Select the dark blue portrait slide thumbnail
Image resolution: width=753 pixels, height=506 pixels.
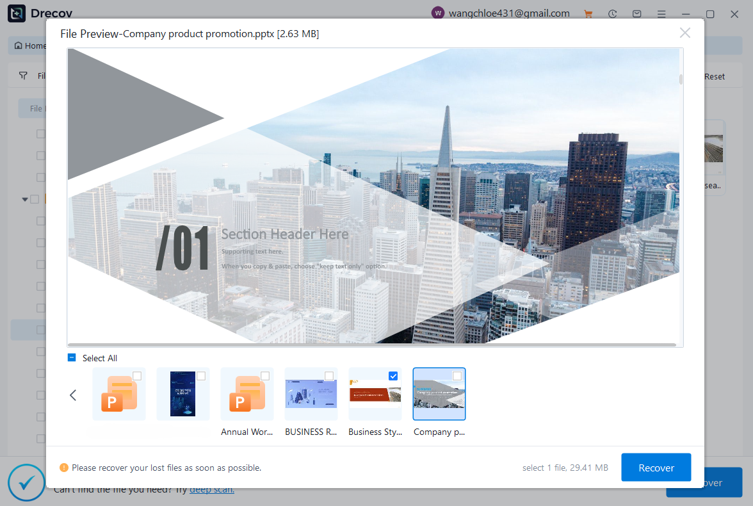[182, 394]
